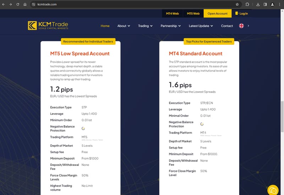Click MT4 Execution Type value STP/ECN
The width and height of the screenshot is (284, 195).
207,103
